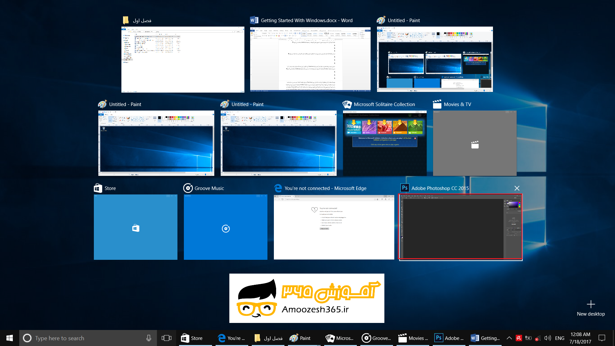The width and height of the screenshot is (615, 346).
Task: Select the Groove Music window thumbnail
Action: point(225,227)
